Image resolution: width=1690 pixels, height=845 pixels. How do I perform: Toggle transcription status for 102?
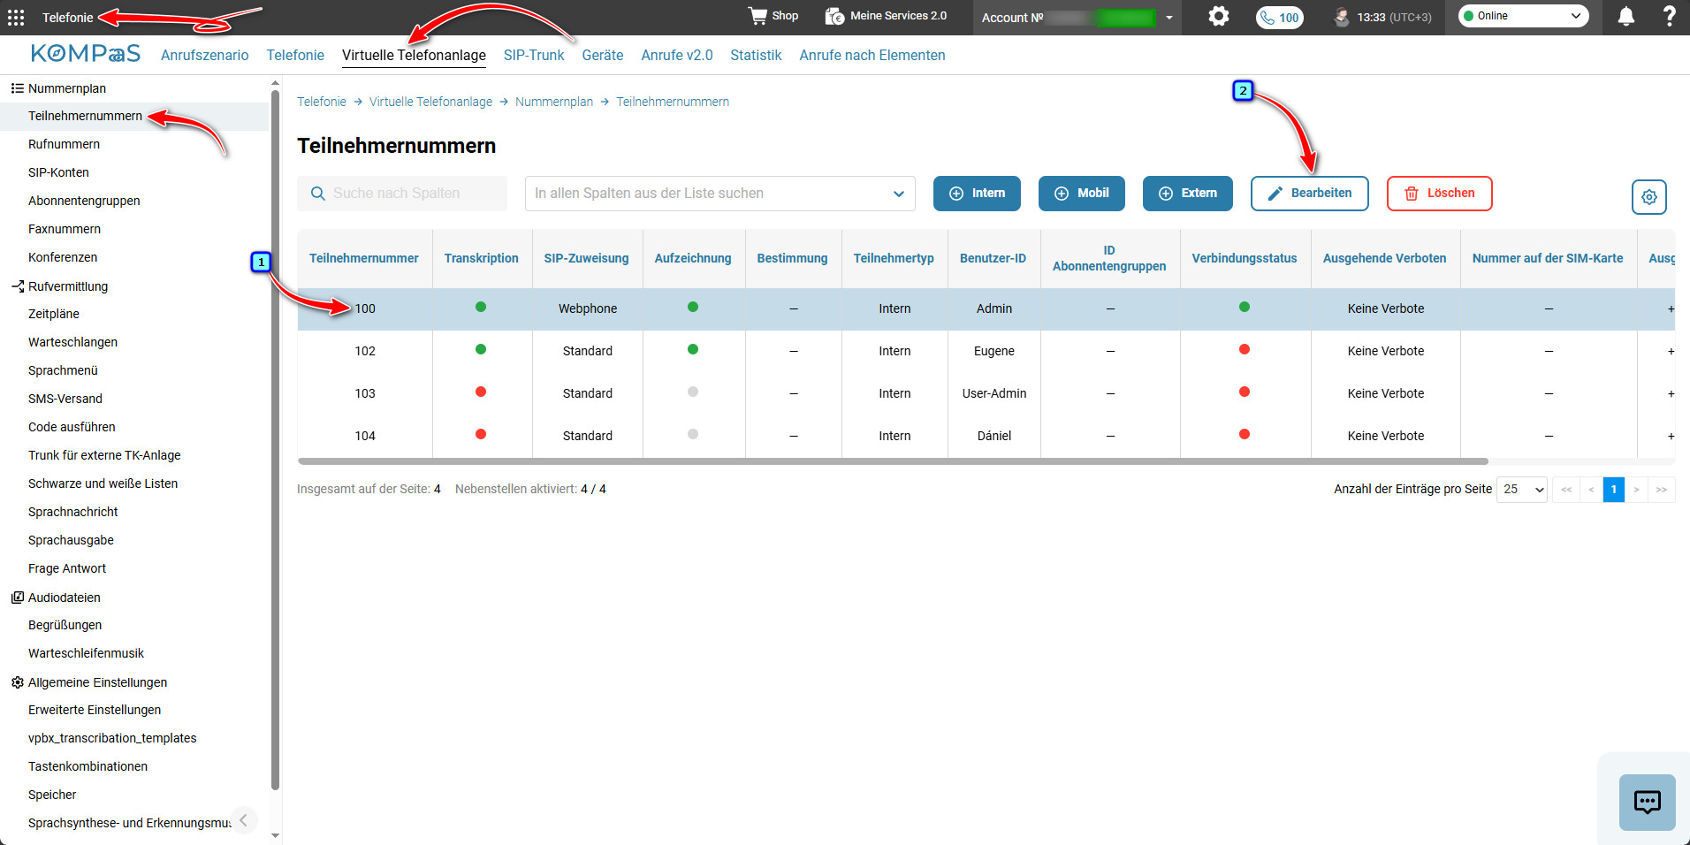pos(481,349)
